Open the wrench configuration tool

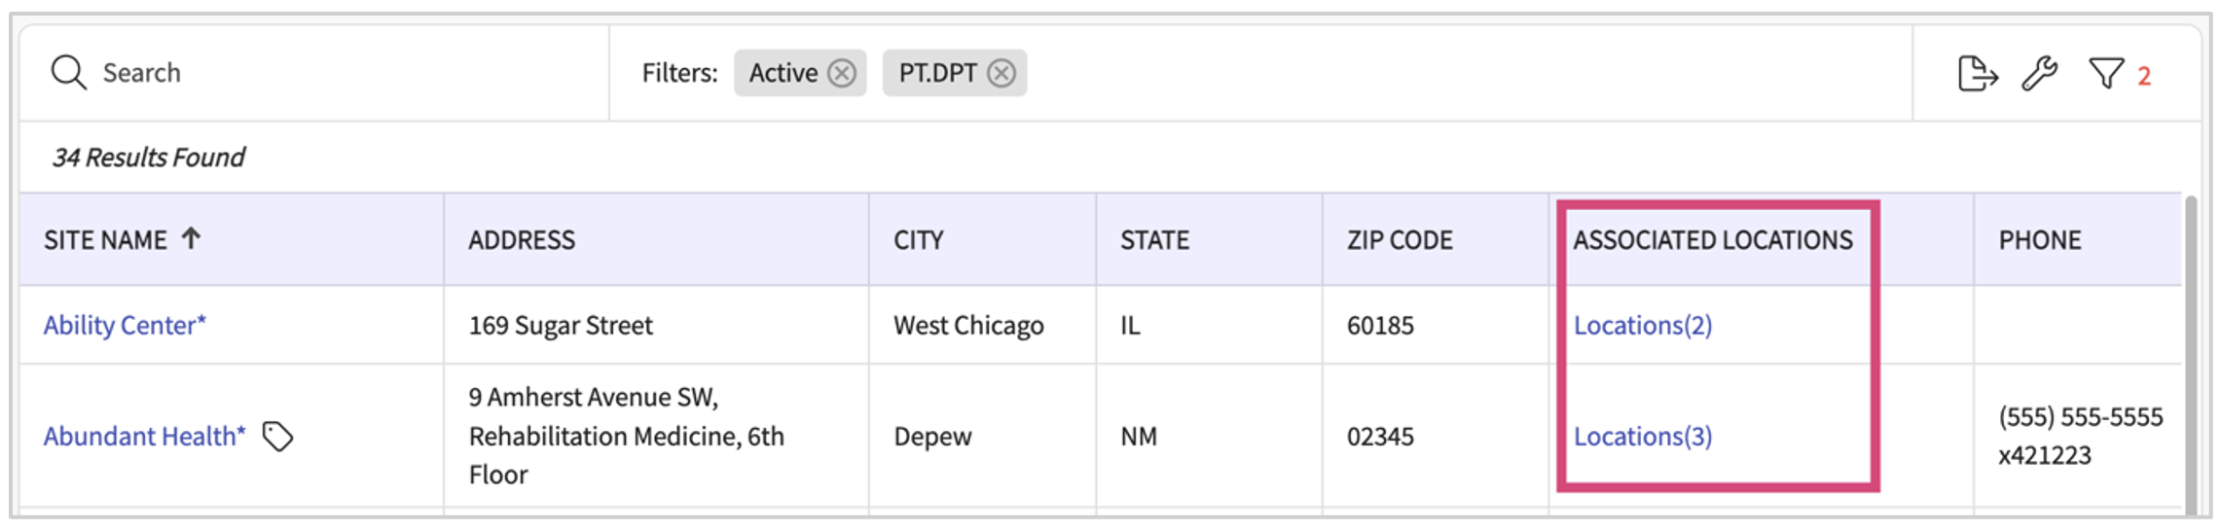2040,74
